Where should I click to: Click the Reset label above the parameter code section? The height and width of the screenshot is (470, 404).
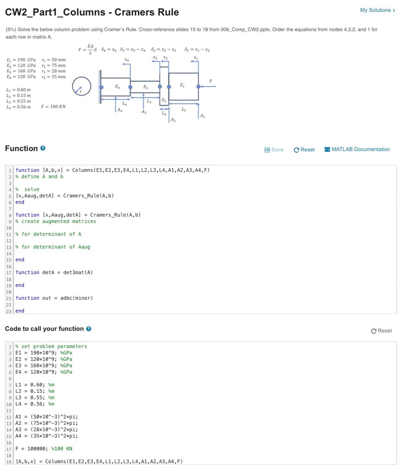pos(384,330)
